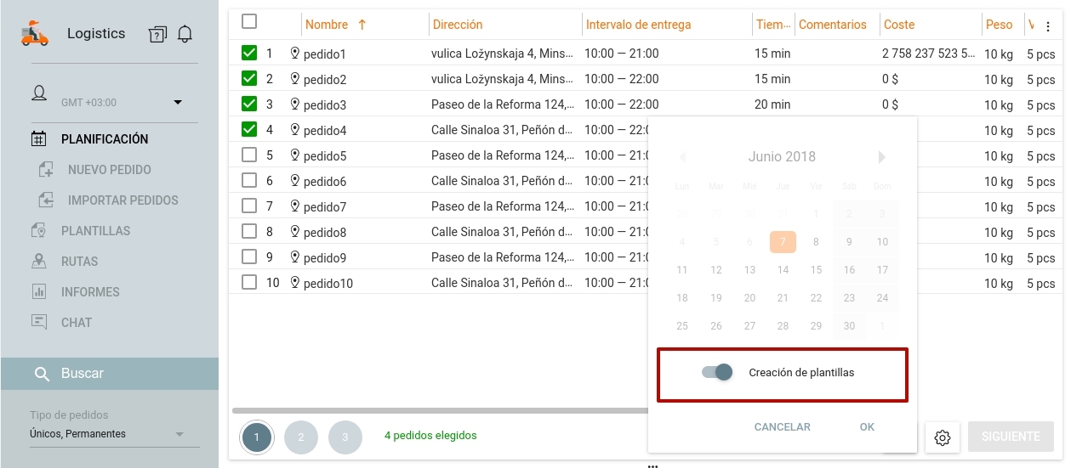This screenshot has height=468, width=1071.
Task: Open the notifications bell
Action: [x=185, y=34]
